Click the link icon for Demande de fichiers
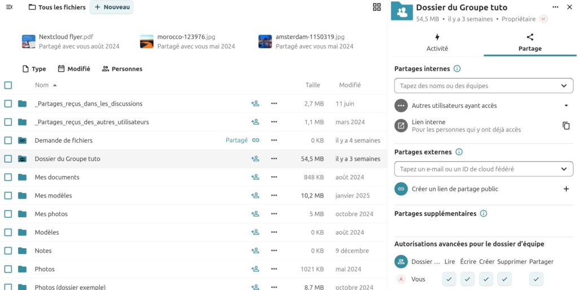The width and height of the screenshot is (578, 290). coord(256,140)
